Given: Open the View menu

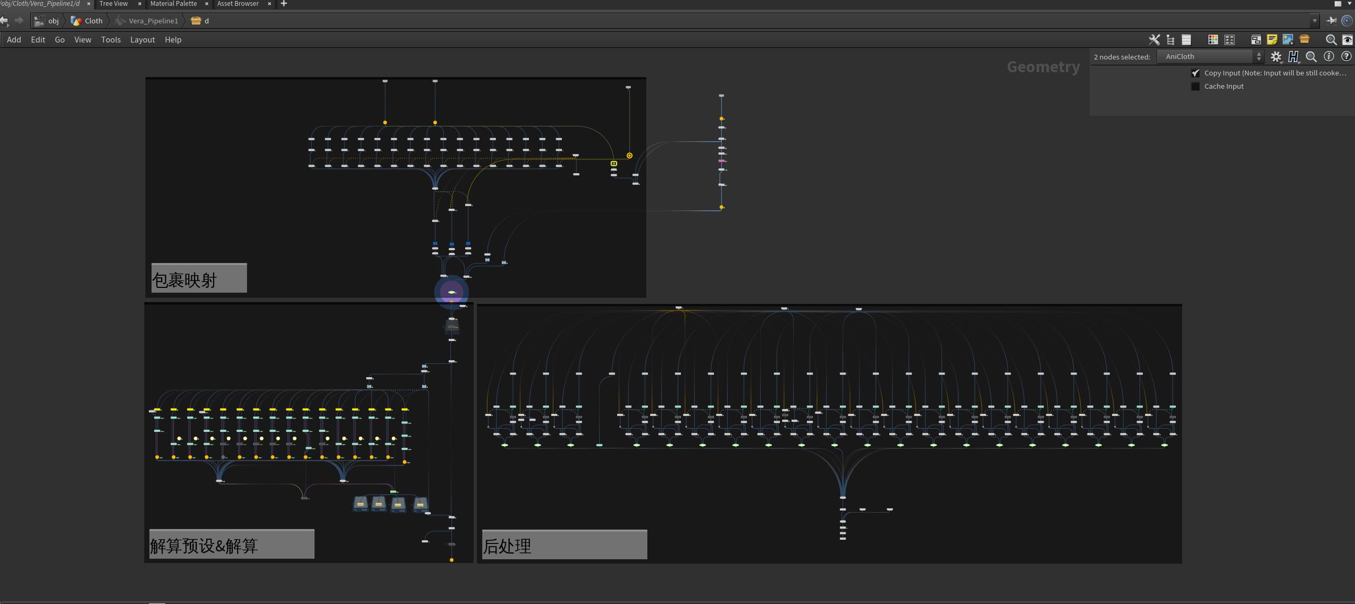Looking at the screenshot, I should [82, 40].
